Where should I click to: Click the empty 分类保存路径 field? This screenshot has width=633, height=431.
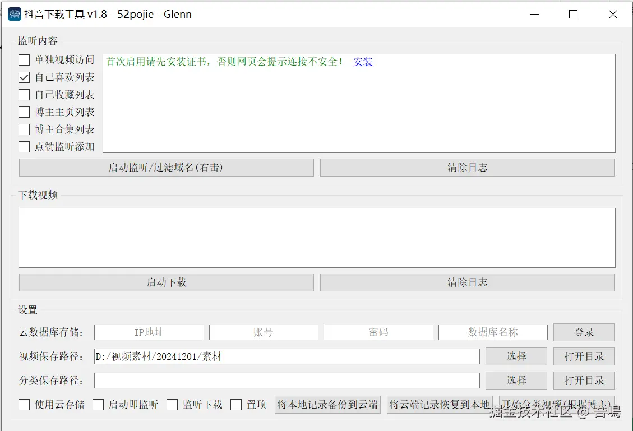287,381
